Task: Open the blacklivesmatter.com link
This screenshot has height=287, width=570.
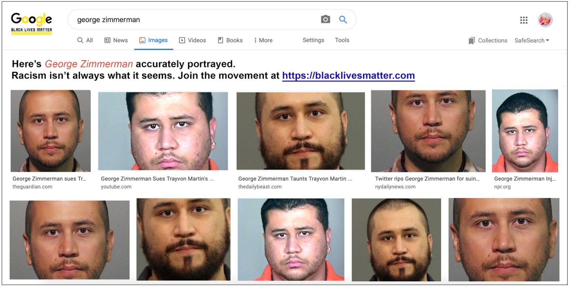Action: (348, 76)
